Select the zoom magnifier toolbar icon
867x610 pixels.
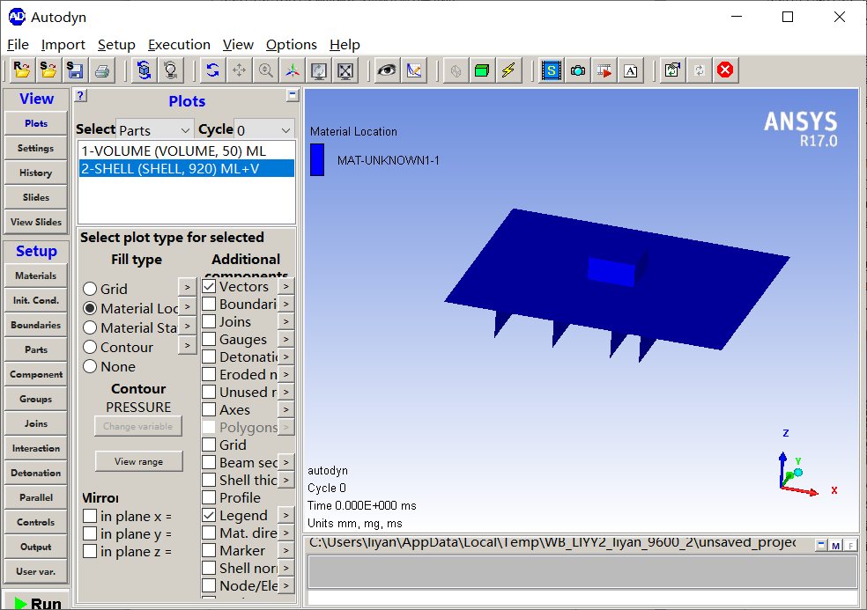tap(265, 70)
